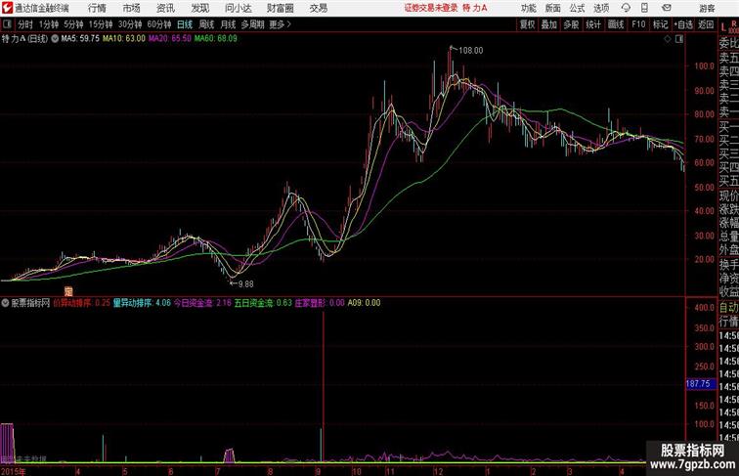Click the 返回 back button
739x476 pixels.
[x=706, y=24]
